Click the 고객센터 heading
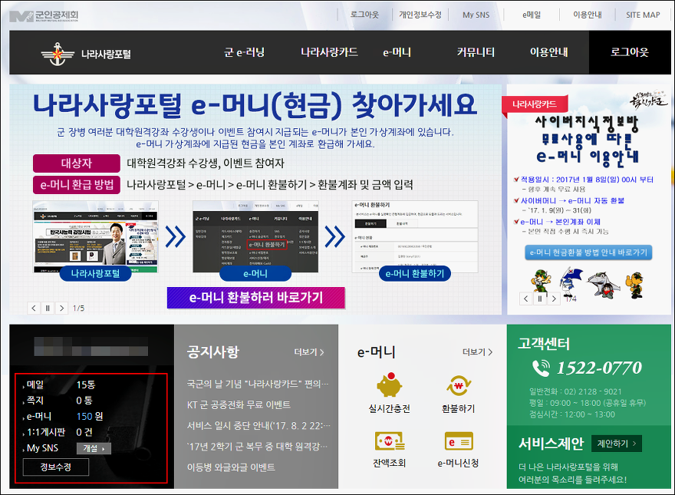675x495 pixels. coord(544,343)
